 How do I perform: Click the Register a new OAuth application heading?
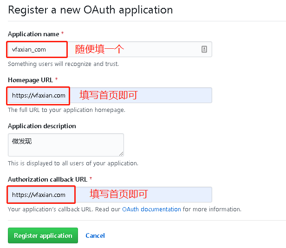pos(91,10)
